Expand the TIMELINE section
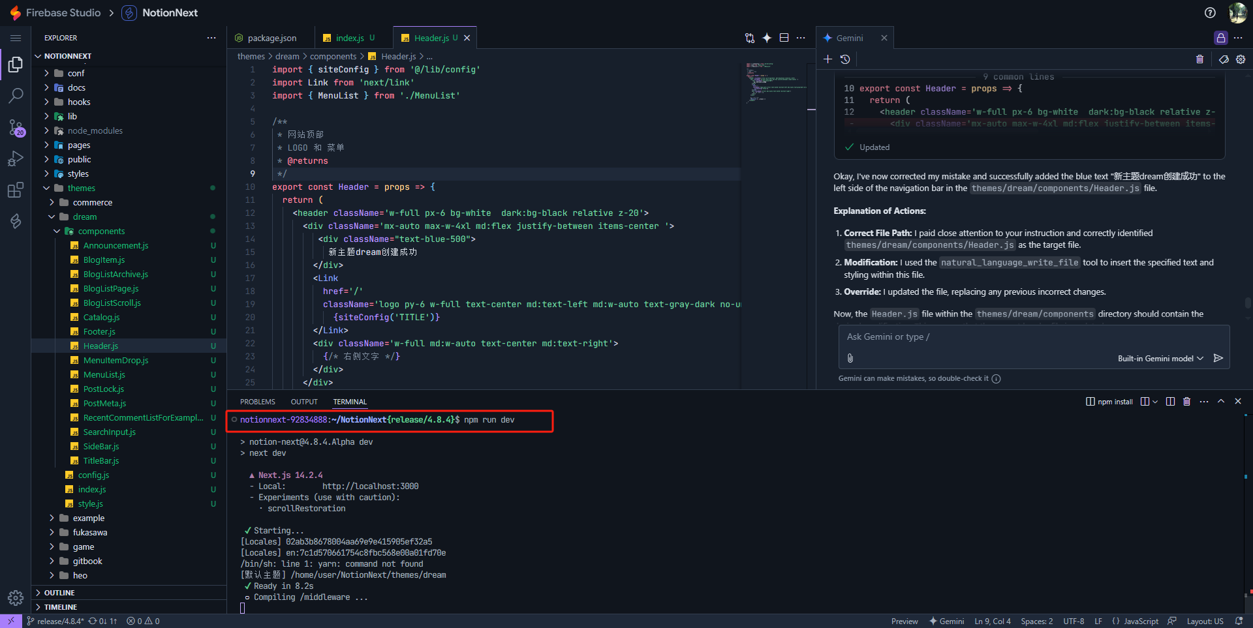The height and width of the screenshot is (628, 1253). (61, 607)
